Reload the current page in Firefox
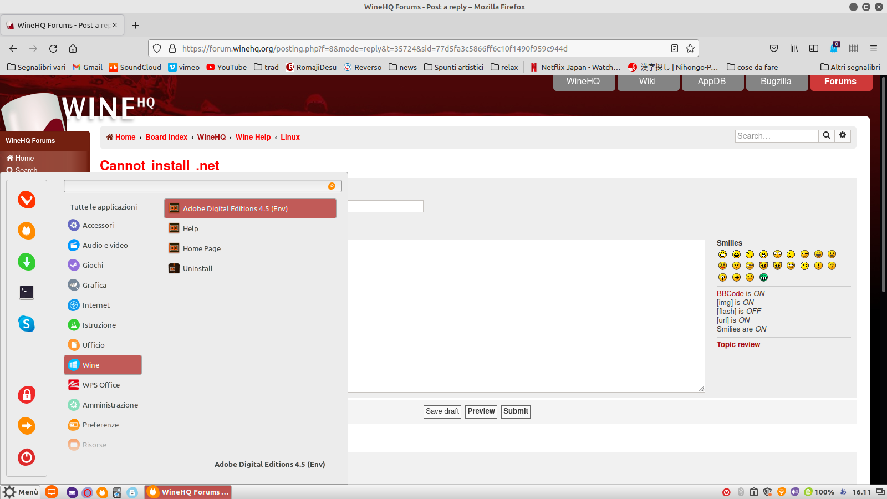The height and width of the screenshot is (499, 887). pyautogui.click(x=53, y=48)
